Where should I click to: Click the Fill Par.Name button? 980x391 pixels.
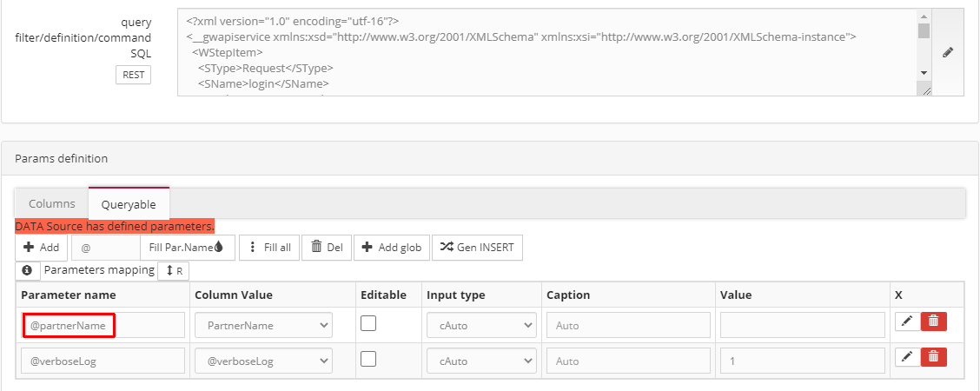tap(186, 248)
